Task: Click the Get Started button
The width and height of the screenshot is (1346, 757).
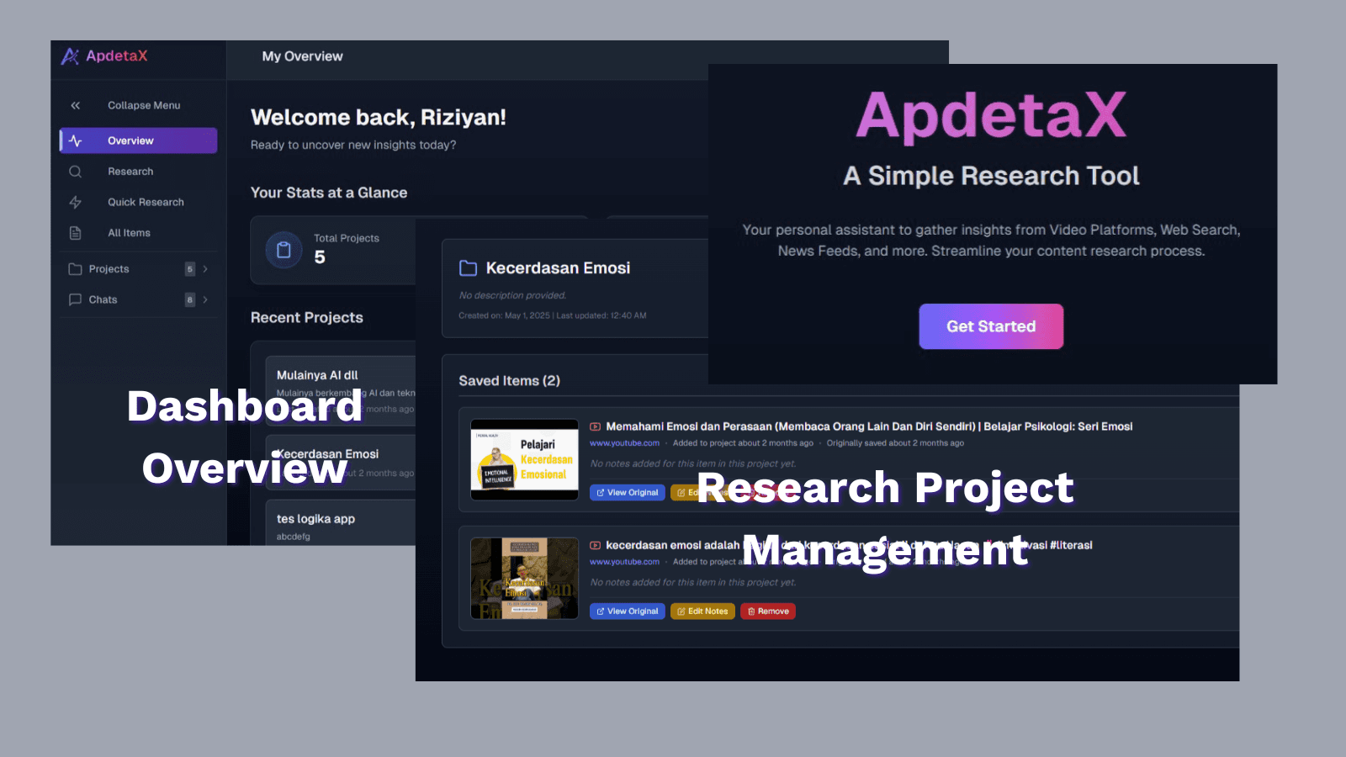Action: (990, 326)
